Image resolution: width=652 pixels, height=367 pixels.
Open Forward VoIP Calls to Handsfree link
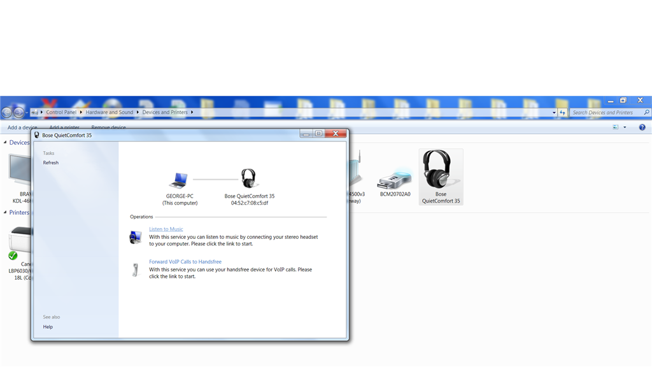pyautogui.click(x=185, y=262)
